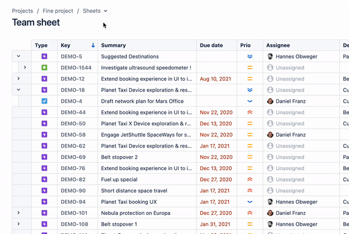Select summary 'Nebula protection on Europa'
Screen dimensions: 349x234
click(x=136, y=213)
